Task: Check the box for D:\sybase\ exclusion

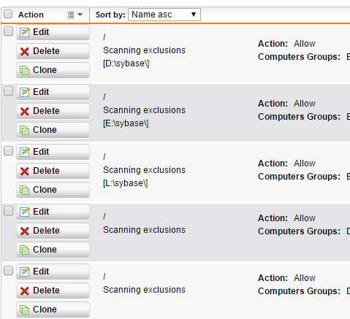Action: pyautogui.click(x=8, y=31)
